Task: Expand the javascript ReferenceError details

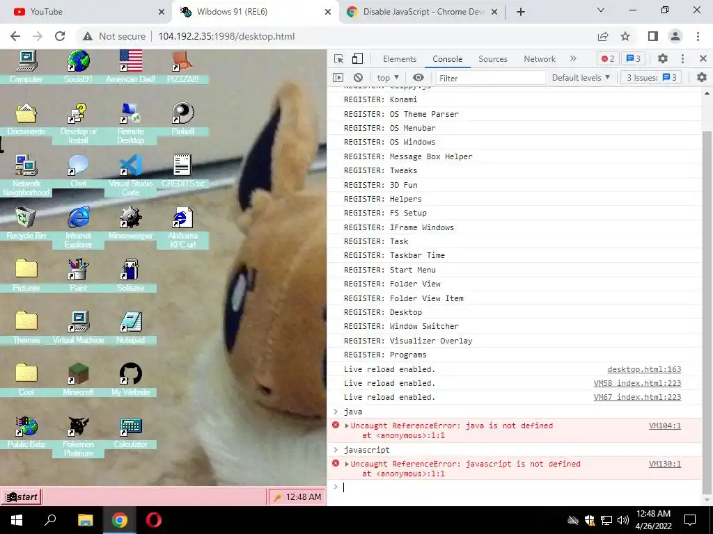Action: pos(347,464)
